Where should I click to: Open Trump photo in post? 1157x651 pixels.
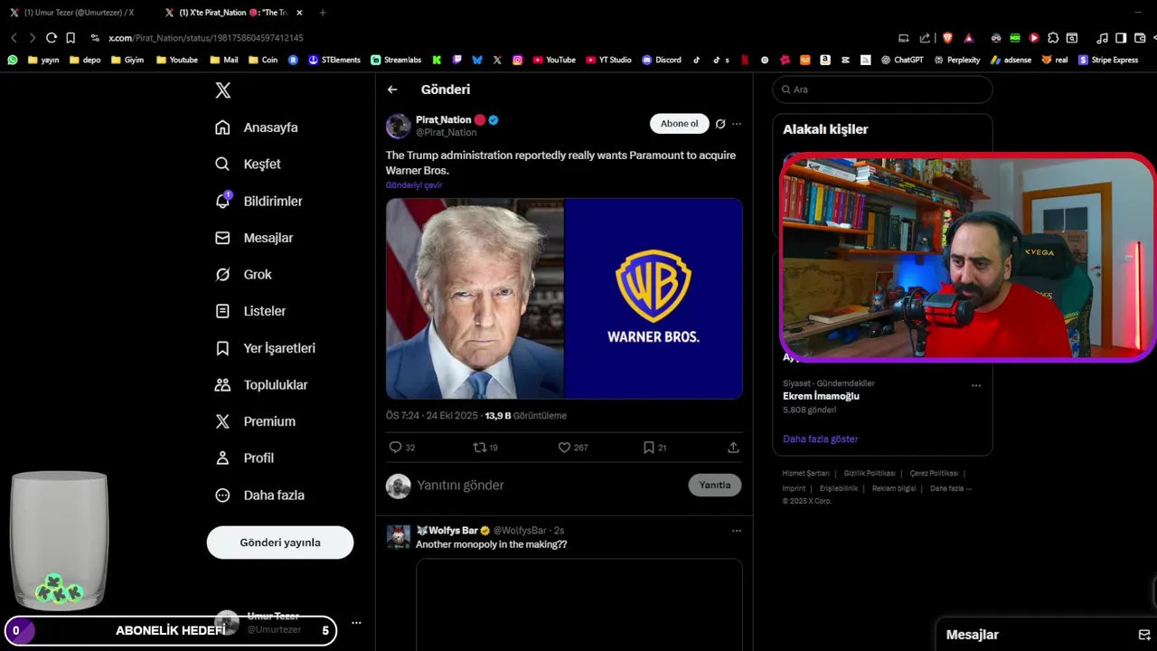pyautogui.click(x=475, y=298)
